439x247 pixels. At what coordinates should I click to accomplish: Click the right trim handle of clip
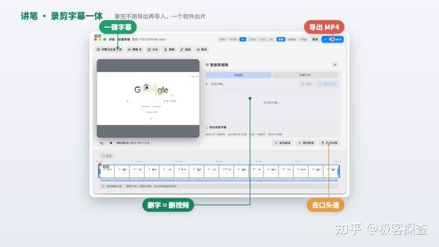[339, 171]
